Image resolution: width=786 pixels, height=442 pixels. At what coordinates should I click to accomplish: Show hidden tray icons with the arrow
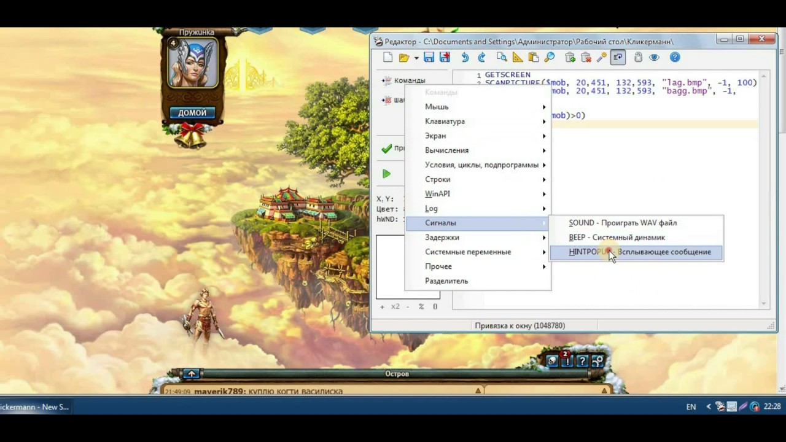(708, 407)
